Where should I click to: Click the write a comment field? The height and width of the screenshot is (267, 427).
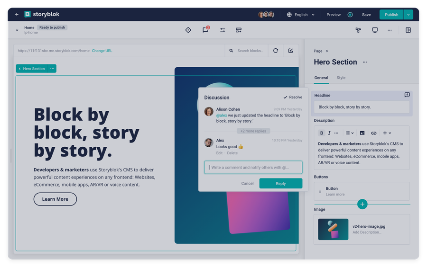(x=253, y=167)
